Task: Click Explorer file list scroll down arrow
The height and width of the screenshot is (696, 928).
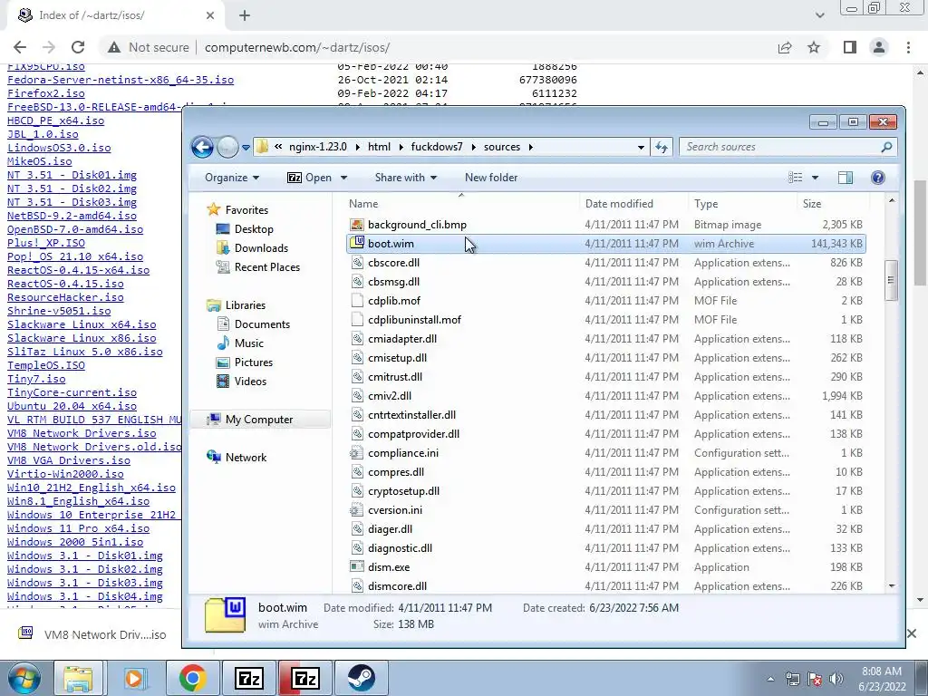Action: 892,586
